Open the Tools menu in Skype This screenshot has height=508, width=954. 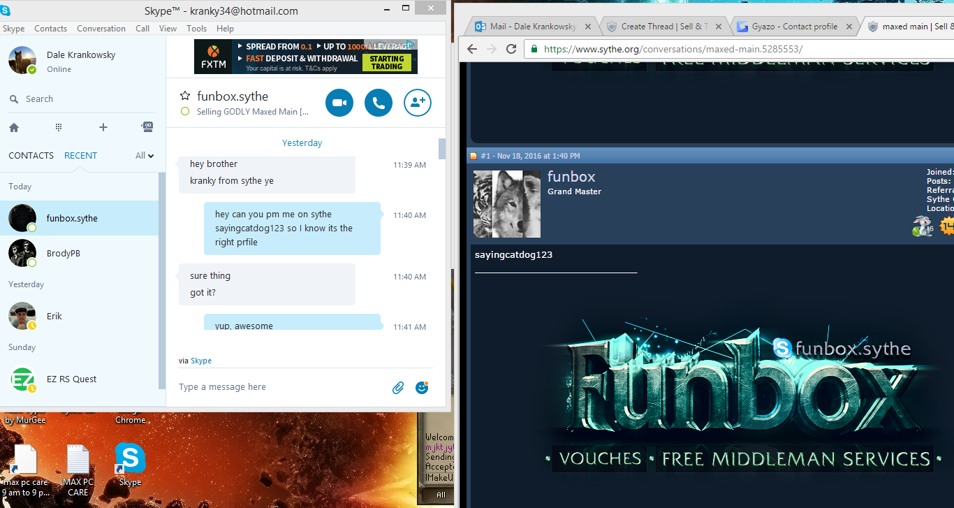point(197,29)
